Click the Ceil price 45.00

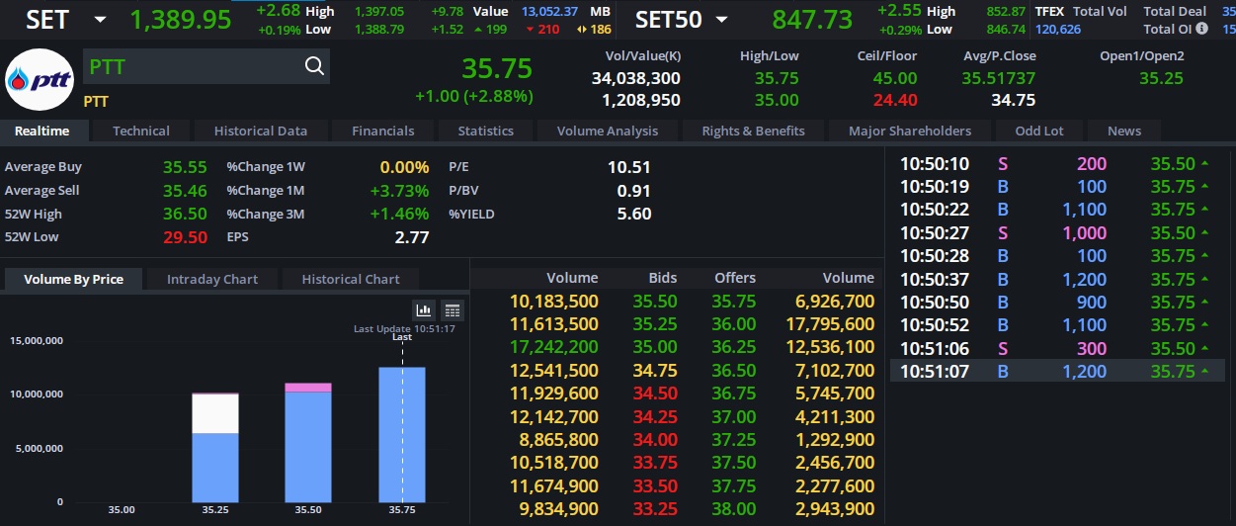[894, 78]
